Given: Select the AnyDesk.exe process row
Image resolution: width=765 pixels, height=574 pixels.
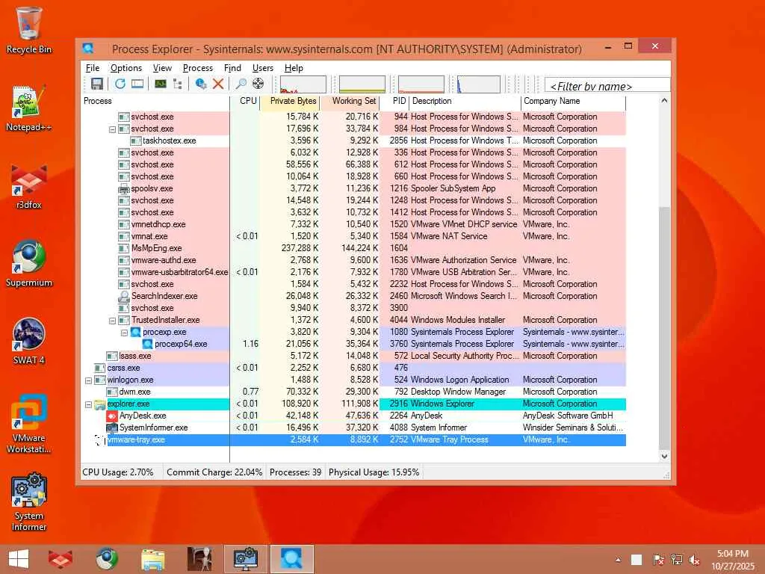Looking at the screenshot, I should coord(353,416).
